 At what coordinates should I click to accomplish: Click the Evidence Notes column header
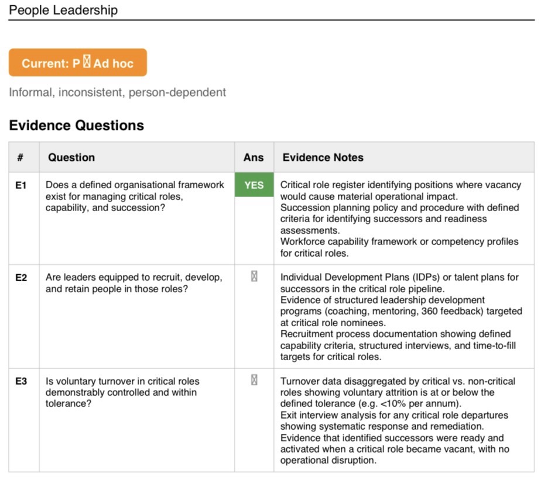[323, 157]
